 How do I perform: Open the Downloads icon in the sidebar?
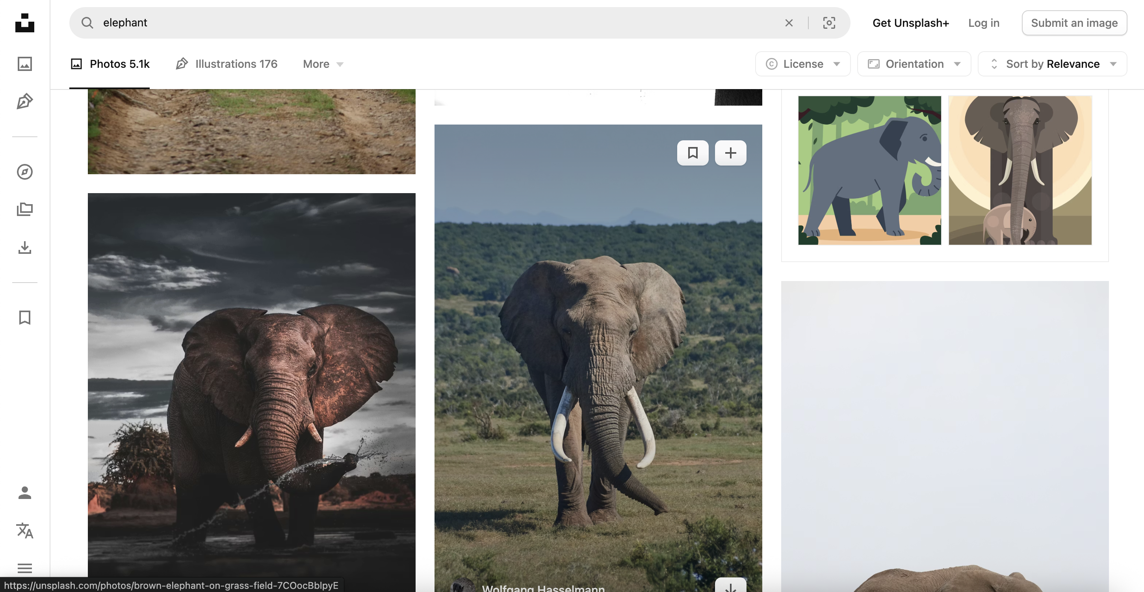25,247
